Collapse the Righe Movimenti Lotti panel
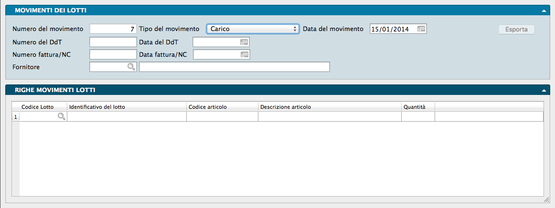555x208 pixels. 544,90
